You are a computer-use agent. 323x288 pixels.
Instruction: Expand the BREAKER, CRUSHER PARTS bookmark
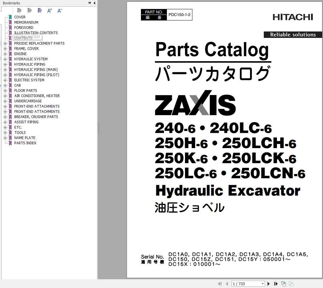(5, 117)
